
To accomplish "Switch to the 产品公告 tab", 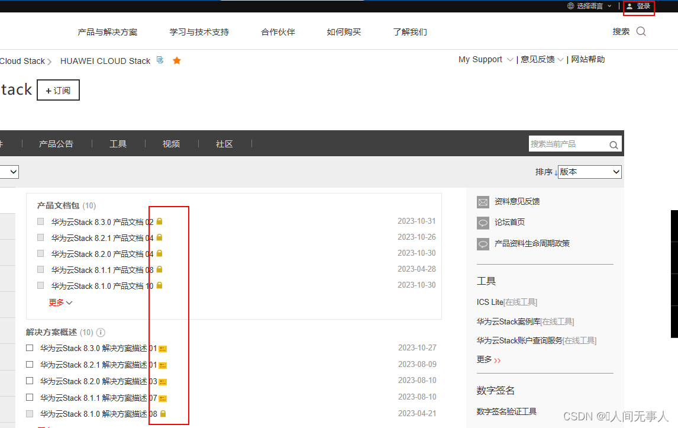I will (x=56, y=144).
